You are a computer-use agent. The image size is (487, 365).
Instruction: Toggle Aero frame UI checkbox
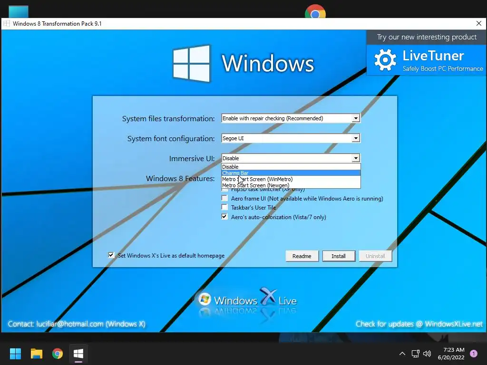click(x=224, y=198)
